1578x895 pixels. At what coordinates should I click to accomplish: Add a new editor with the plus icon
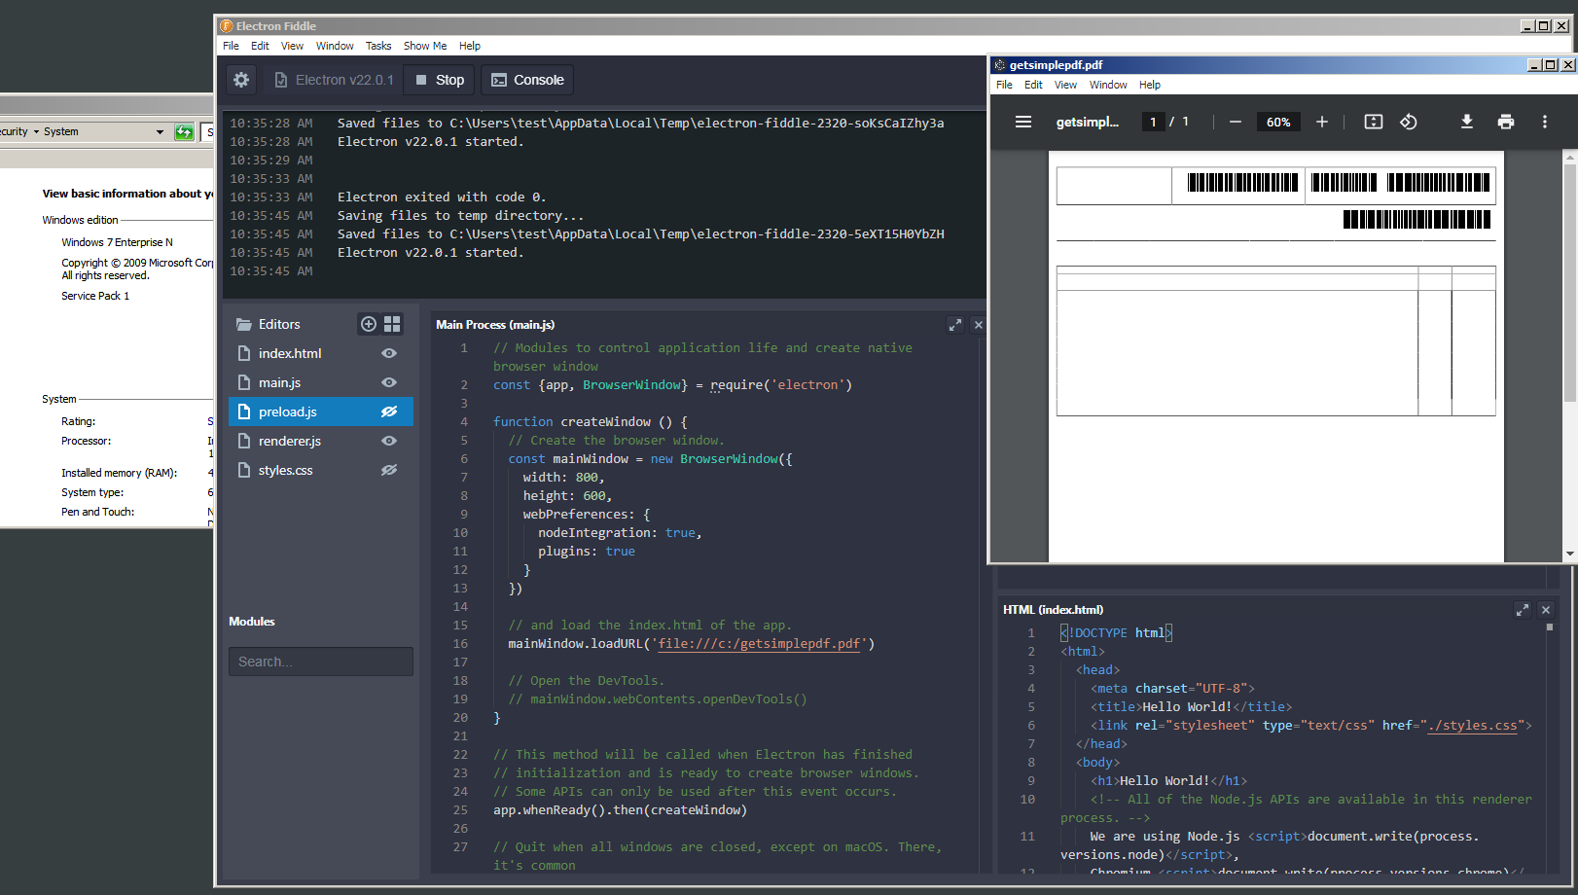point(368,323)
